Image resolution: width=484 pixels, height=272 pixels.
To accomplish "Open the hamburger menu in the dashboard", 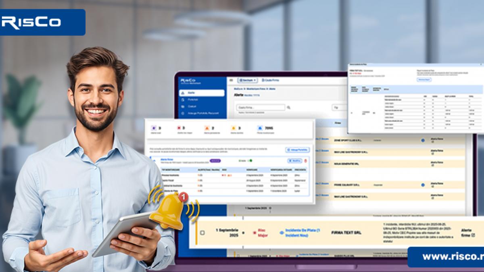I will coord(231,80).
